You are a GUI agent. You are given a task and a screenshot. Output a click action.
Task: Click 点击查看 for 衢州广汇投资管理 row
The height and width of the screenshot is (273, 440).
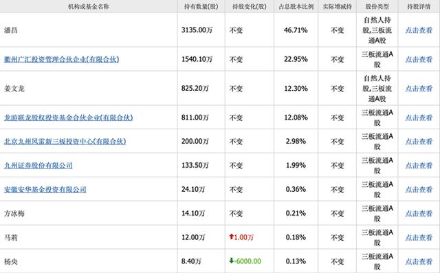(x=419, y=59)
